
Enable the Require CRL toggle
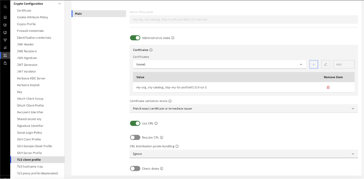(x=135, y=138)
